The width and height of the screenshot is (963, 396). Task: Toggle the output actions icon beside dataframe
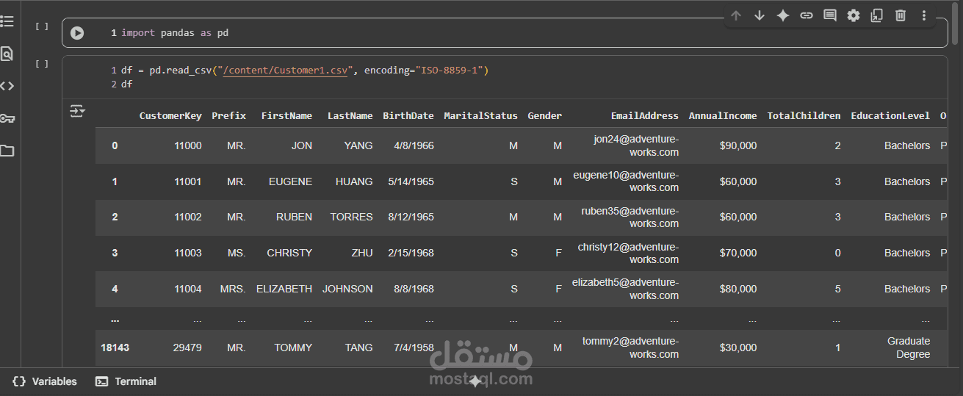tap(77, 112)
